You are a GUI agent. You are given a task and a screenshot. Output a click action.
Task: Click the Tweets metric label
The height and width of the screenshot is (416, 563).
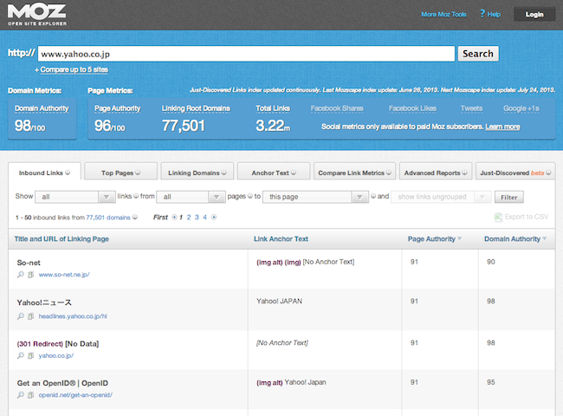471,108
